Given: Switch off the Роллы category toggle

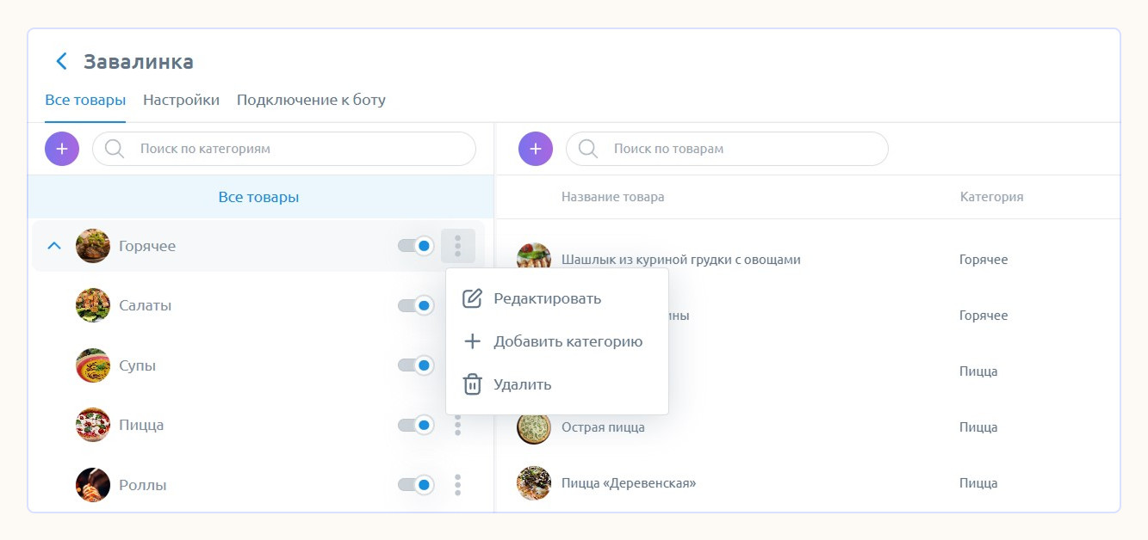Looking at the screenshot, I should pyautogui.click(x=415, y=485).
